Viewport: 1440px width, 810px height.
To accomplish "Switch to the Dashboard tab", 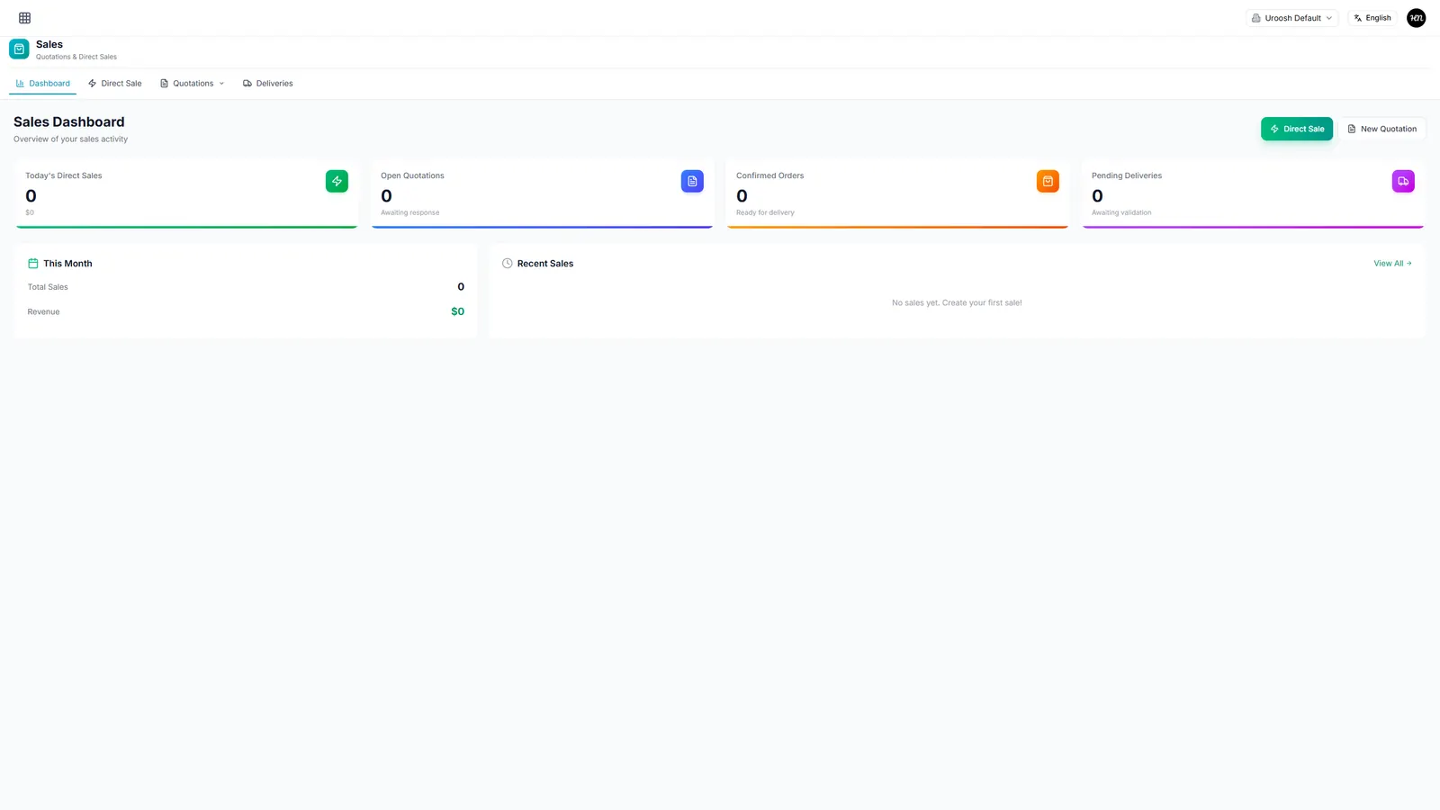I will coord(43,84).
